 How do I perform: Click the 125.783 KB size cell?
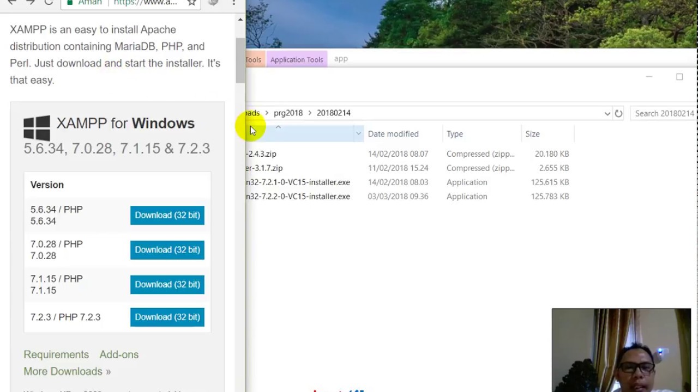pyautogui.click(x=550, y=196)
